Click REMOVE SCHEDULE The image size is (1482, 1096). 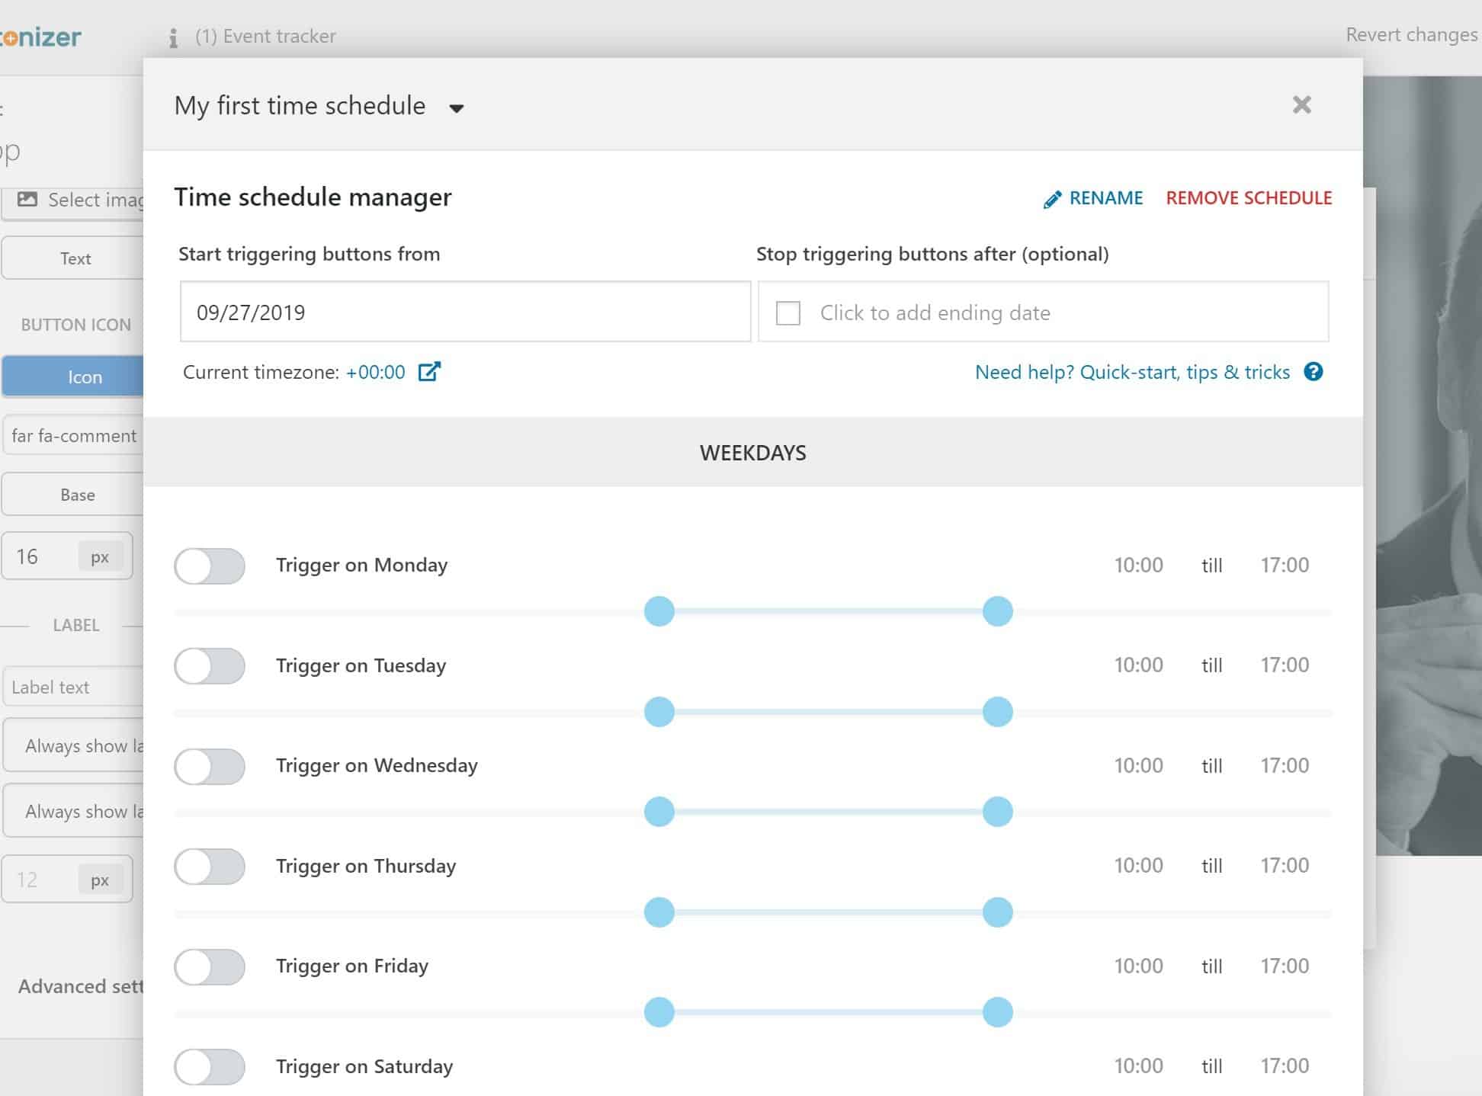pos(1249,198)
